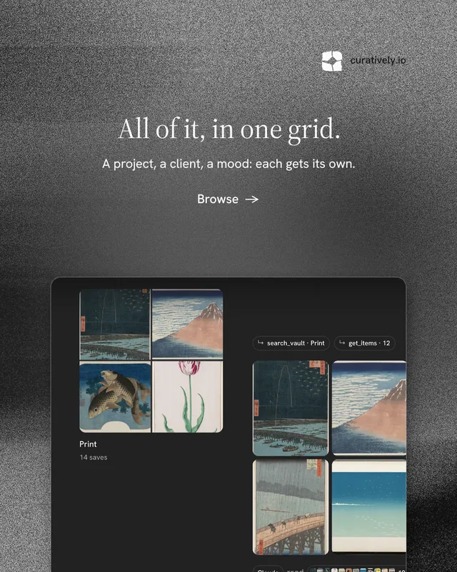Open the blue sea gradient print thumbnail
This screenshot has height=572, width=457.
tap(369, 506)
